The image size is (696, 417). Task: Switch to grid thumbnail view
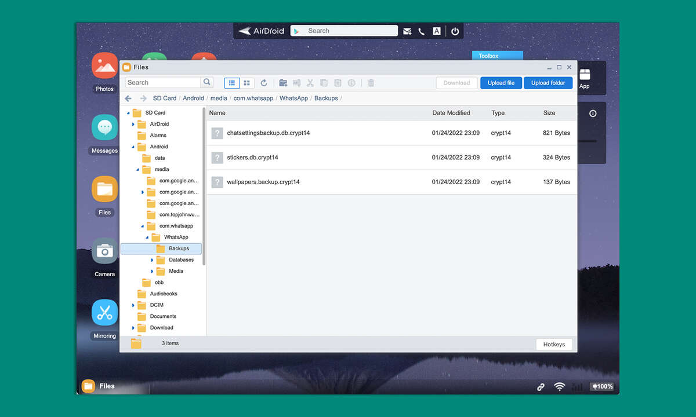click(x=246, y=83)
